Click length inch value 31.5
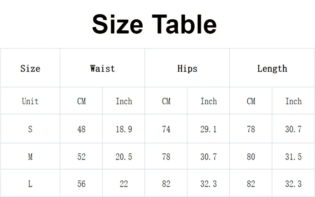This screenshot has height=197, width=315. click(293, 156)
